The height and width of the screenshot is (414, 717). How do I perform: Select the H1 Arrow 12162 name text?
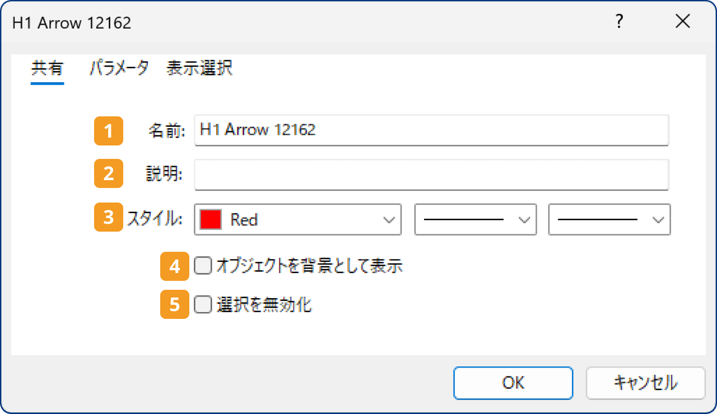[257, 130]
